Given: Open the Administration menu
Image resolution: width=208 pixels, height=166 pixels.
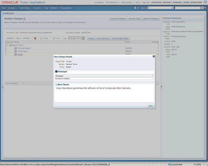Looking at the screenshot, I should coord(127,2).
